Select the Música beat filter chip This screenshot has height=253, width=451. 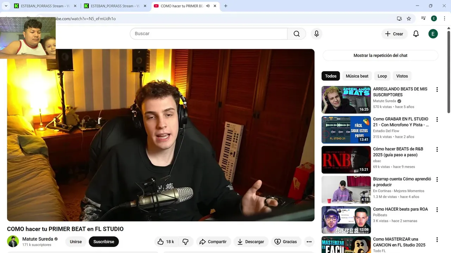tap(357, 76)
